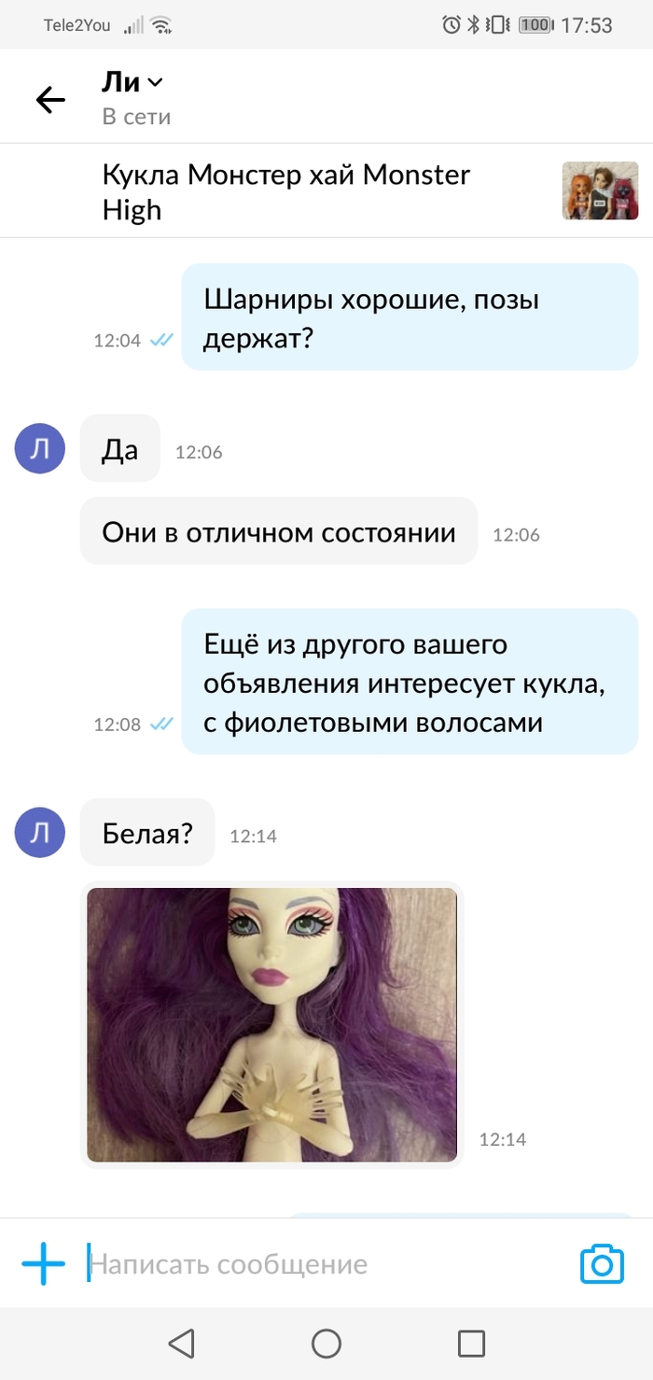Tap the "Белая?" message bubble

coord(147,832)
